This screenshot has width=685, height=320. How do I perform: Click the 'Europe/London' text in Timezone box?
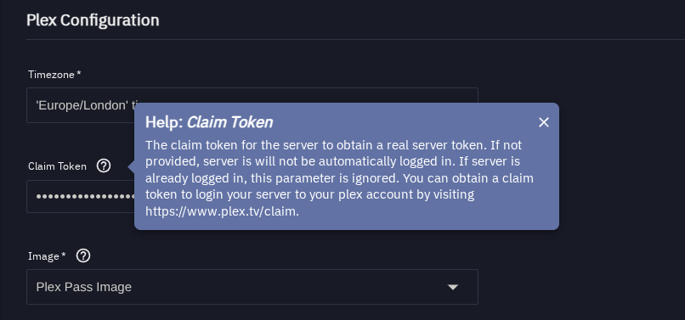82,105
